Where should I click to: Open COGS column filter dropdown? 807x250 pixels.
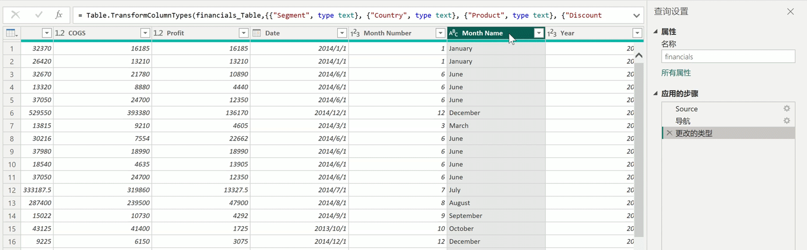click(x=145, y=33)
